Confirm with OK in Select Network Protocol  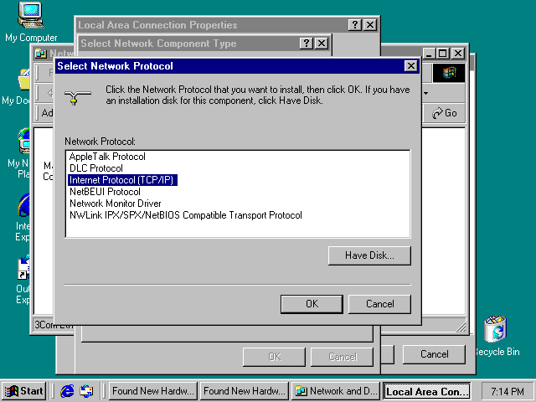tap(312, 304)
